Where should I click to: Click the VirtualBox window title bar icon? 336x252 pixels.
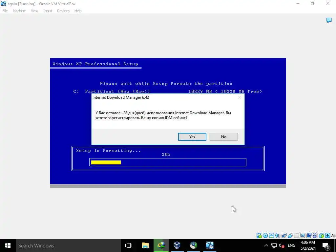click(3, 4)
